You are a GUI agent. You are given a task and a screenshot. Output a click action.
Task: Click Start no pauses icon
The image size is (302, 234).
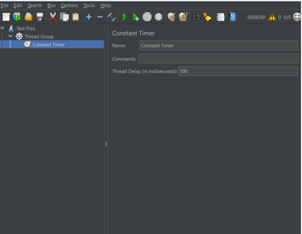(136, 17)
